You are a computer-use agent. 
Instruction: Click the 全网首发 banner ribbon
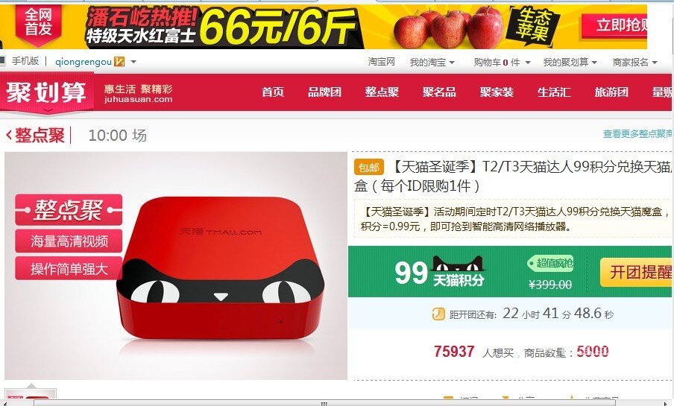click(x=38, y=23)
